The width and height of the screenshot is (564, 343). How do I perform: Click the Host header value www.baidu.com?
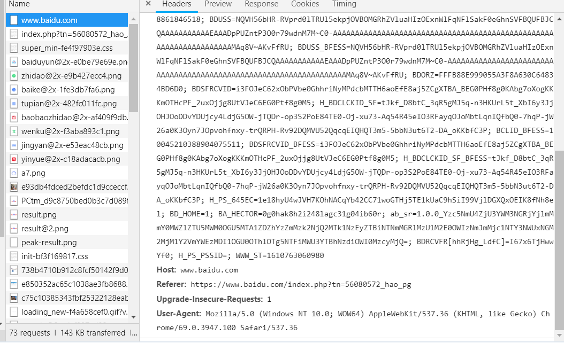(x=209, y=270)
